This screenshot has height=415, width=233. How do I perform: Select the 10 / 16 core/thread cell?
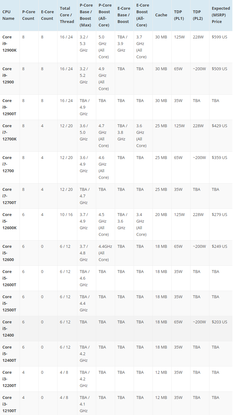tap(66, 215)
